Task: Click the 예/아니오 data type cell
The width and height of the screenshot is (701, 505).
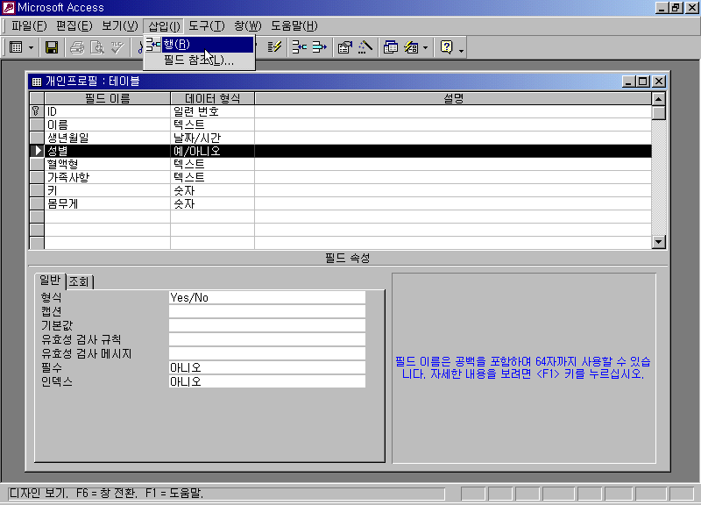Action: coord(212,151)
